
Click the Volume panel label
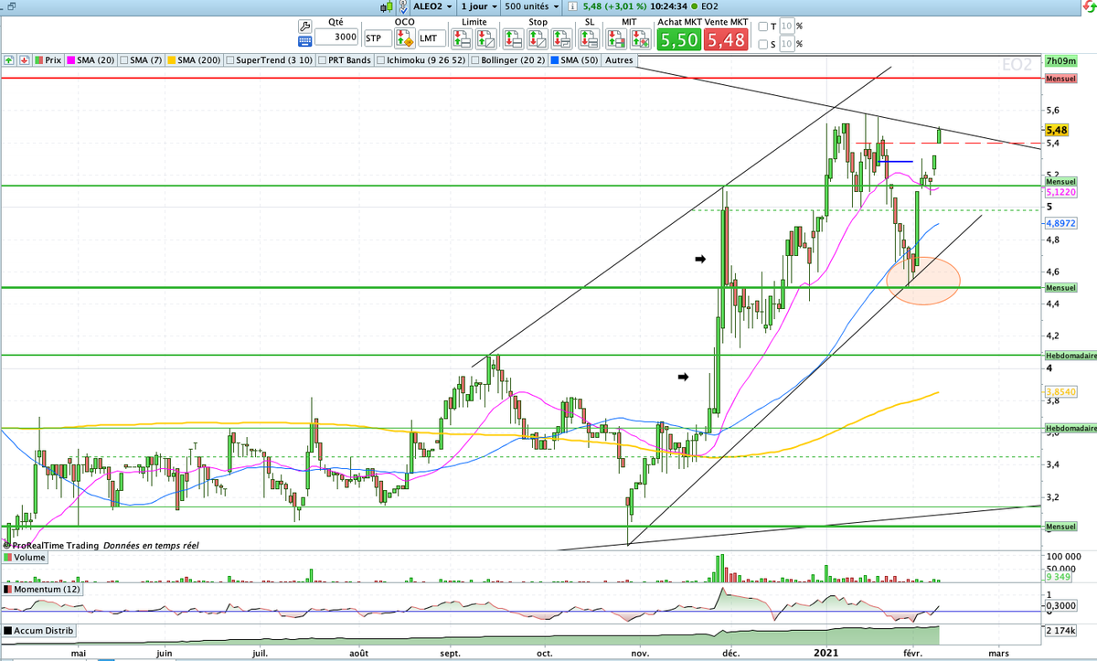tap(30, 557)
